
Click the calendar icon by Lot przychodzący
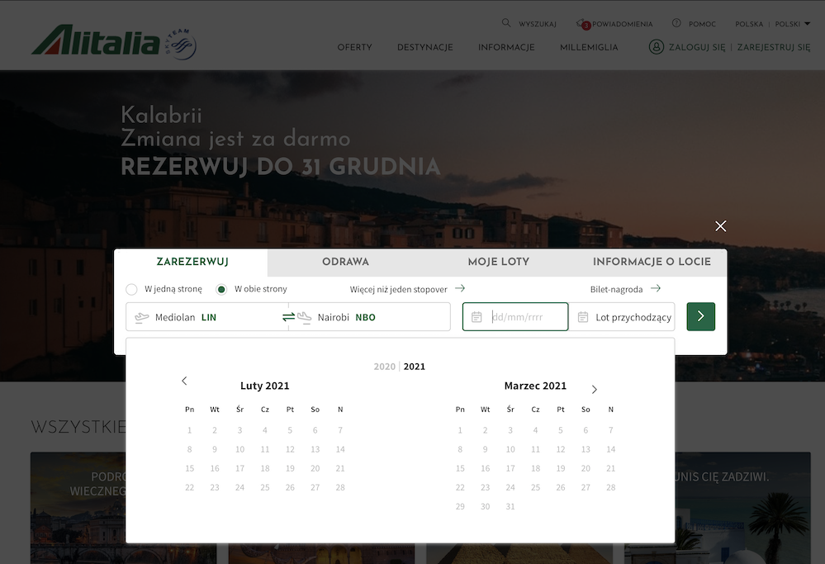pos(583,317)
